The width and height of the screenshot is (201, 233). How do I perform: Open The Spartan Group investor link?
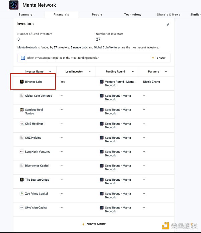click(37, 180)
